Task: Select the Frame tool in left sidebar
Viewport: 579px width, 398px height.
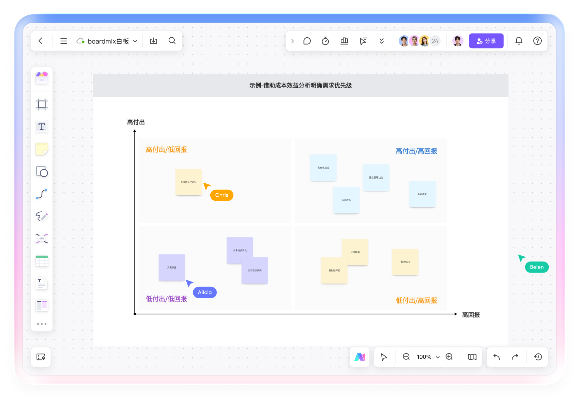Action: tap(42, 104)
